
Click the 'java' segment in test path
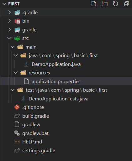(x=42, y=90)
